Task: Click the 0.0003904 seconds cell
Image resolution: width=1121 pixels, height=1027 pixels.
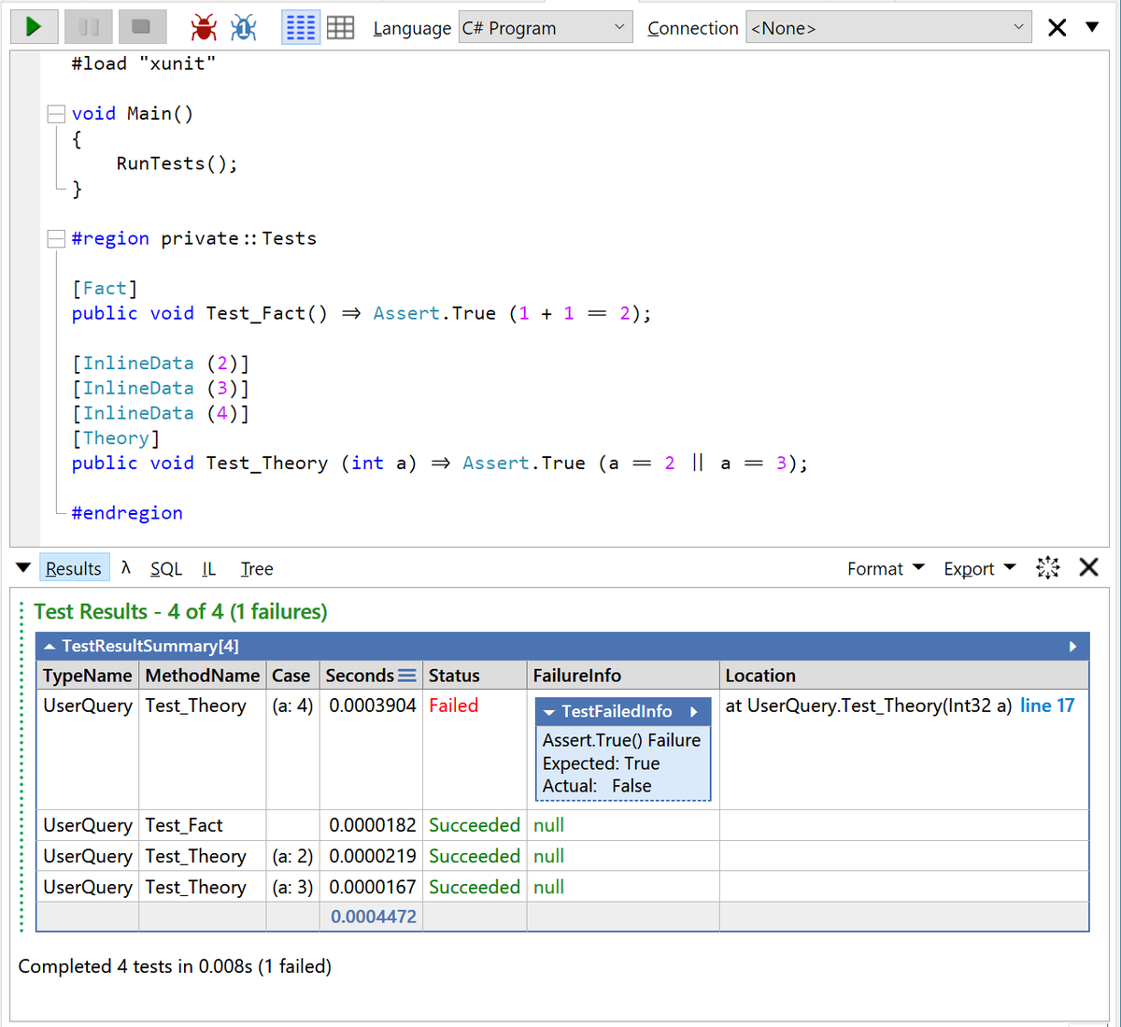Action: (x=373, y=706)
